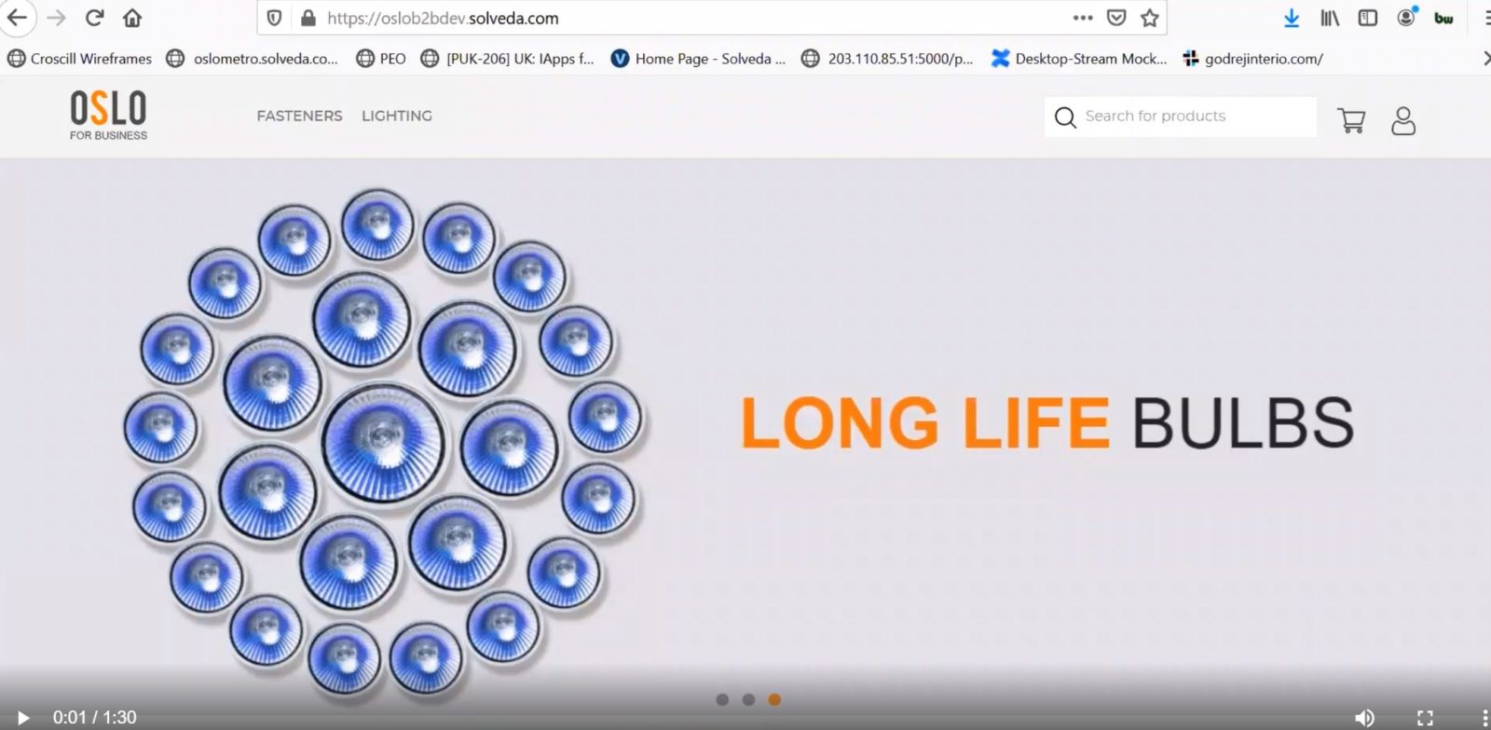Go to browser home page icon
The image size is (1491, 730).
(x=132, y=18)
